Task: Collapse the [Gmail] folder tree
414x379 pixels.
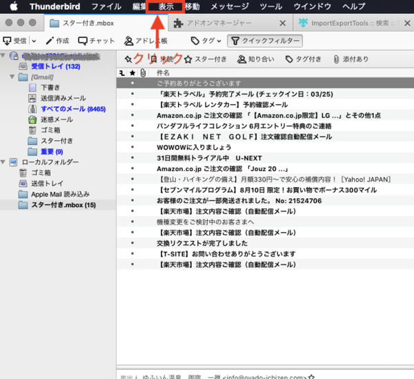Action: coord(12,77)
